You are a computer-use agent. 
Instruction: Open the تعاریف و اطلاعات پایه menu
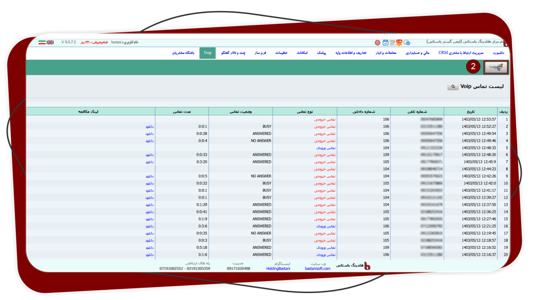click(x=351, y=53)
